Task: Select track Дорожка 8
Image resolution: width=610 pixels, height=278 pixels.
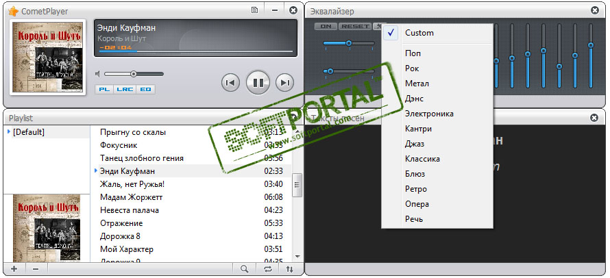Action: coord(191,236)
